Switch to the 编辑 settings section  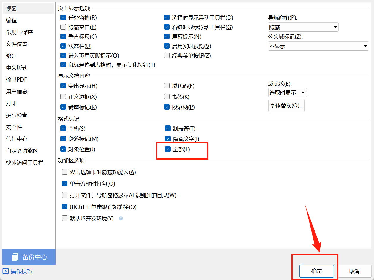11,20
